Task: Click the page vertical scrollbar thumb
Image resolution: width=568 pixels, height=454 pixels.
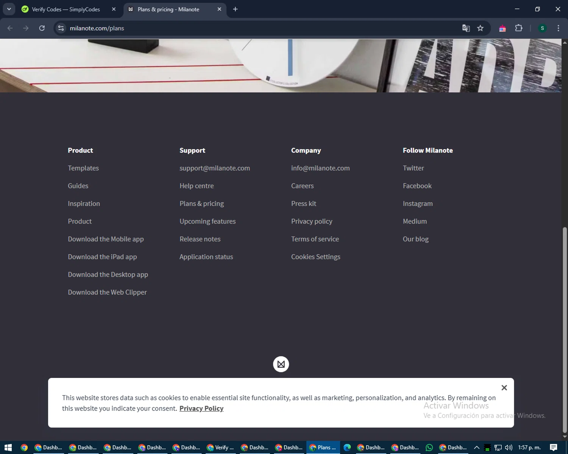Action: (565, 329)
